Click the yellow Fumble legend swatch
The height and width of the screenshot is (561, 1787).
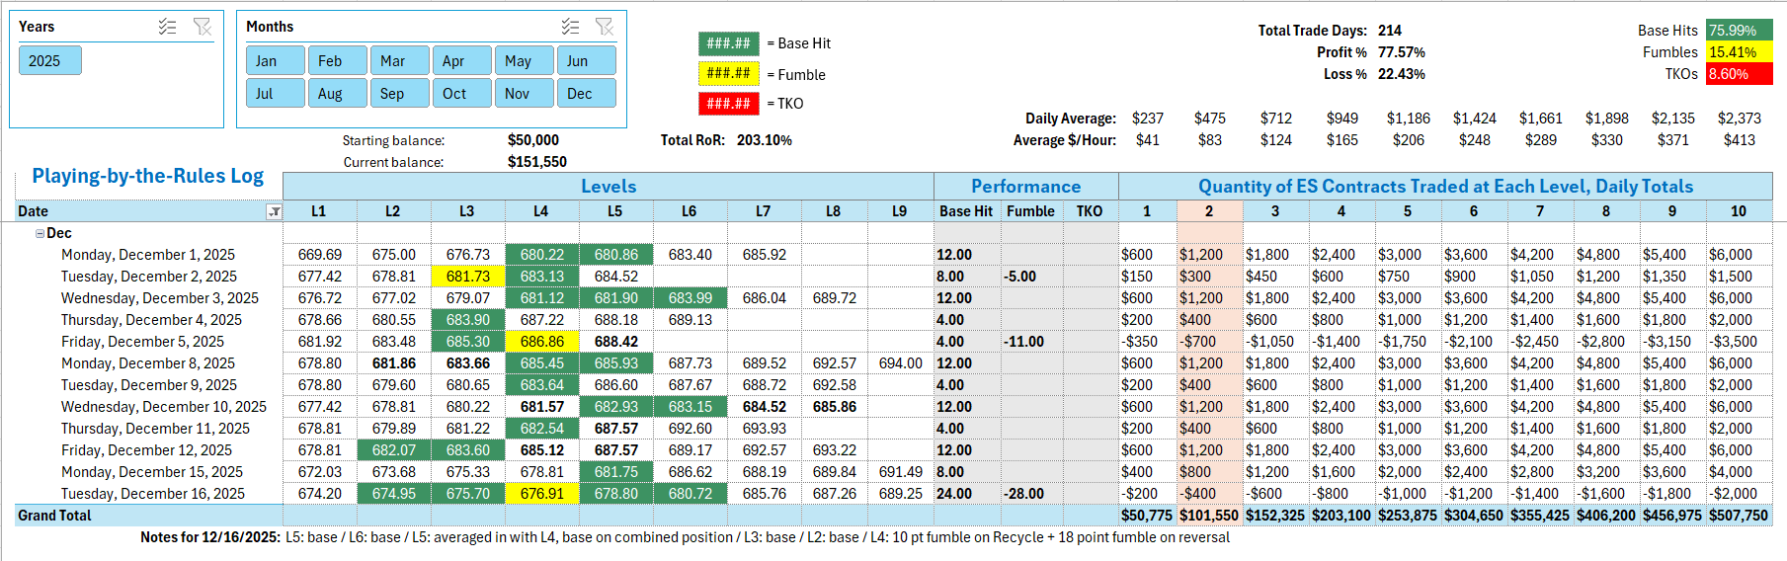click(728, 74)
